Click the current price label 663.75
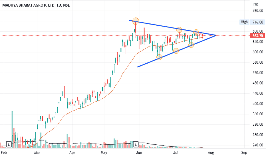 point(258,36)
